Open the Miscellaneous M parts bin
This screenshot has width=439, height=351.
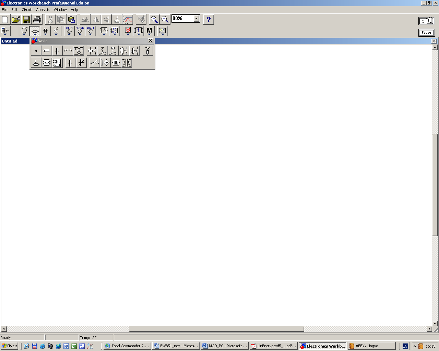[149, 31]
